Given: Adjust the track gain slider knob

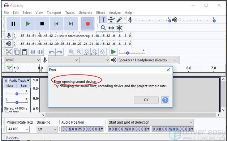Looking at the screenshot, I should coord(17,94).
